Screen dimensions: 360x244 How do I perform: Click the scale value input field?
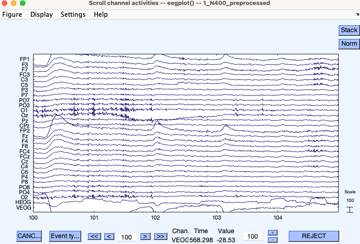(x=253, y=236)
